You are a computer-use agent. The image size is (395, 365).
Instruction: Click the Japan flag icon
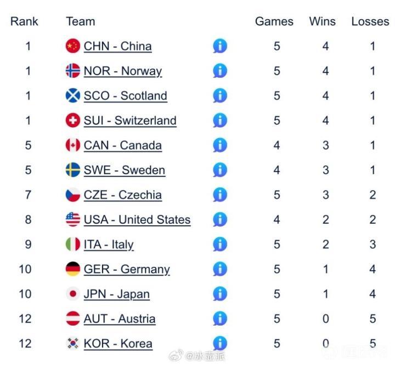point(73,294)
